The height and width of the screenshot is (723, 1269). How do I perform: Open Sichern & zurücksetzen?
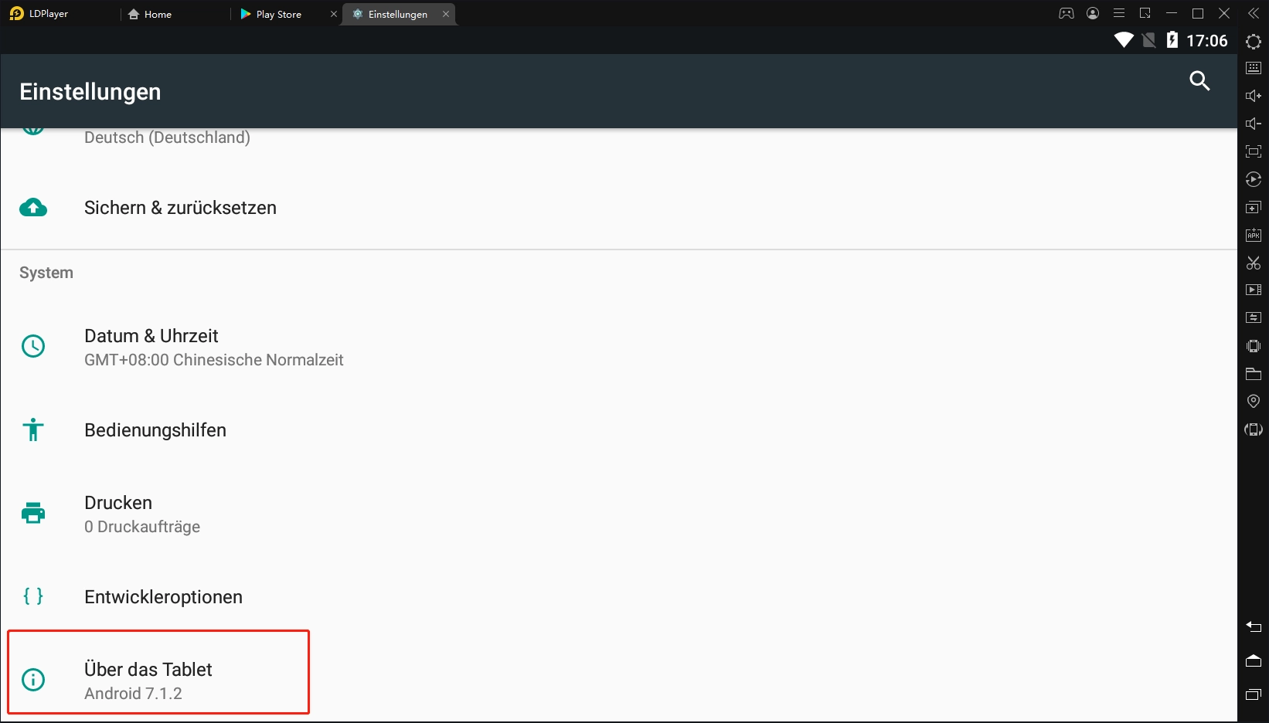point(618,208)
